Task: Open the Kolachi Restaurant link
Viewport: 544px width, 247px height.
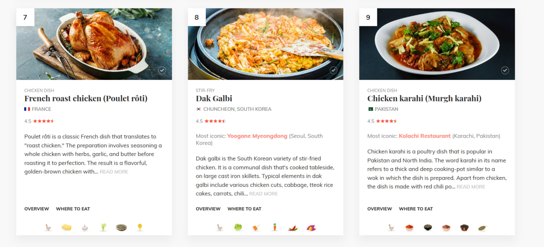Action: (425, 136)
